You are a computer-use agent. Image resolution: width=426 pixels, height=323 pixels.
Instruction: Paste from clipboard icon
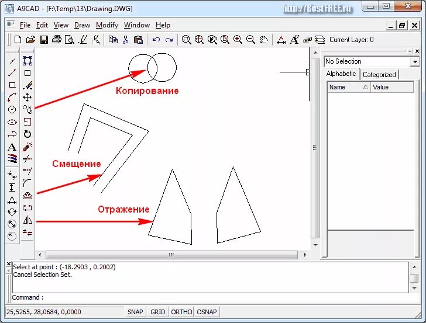coord(138,40)
